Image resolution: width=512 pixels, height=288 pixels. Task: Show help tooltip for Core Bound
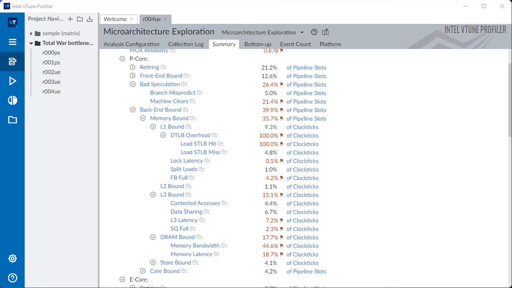coord(183,271)
